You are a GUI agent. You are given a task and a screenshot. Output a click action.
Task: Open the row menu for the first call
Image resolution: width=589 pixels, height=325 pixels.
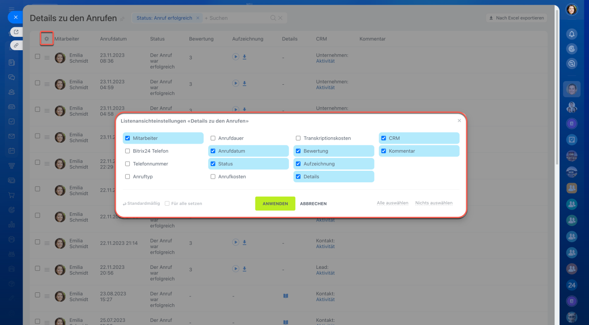(47, 58)
